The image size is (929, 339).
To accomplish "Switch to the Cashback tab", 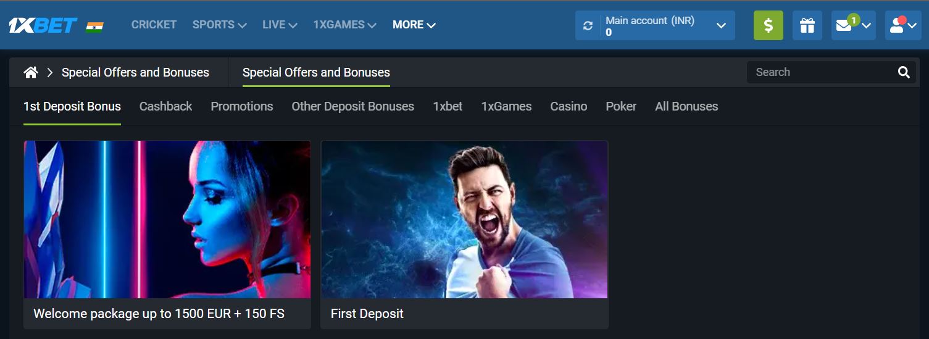I will pyautogui.click(x=166, y=106).
